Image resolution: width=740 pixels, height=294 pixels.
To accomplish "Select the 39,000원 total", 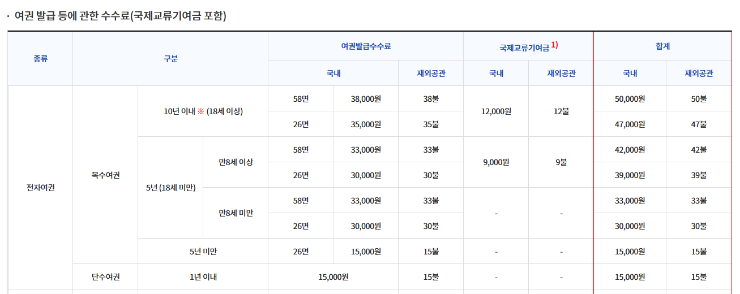I will 630,175.
